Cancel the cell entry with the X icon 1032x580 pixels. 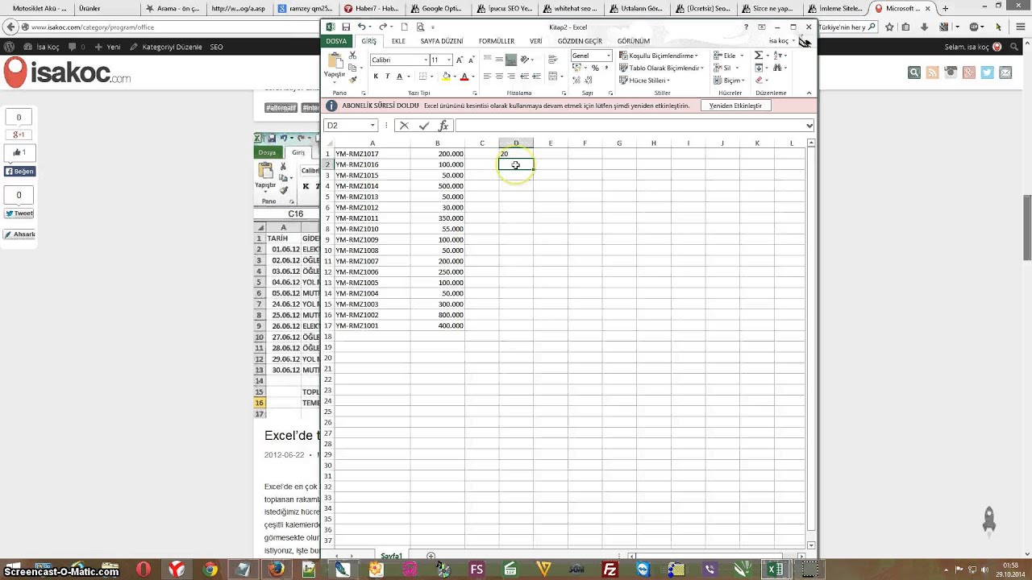[x=404, y=126]
